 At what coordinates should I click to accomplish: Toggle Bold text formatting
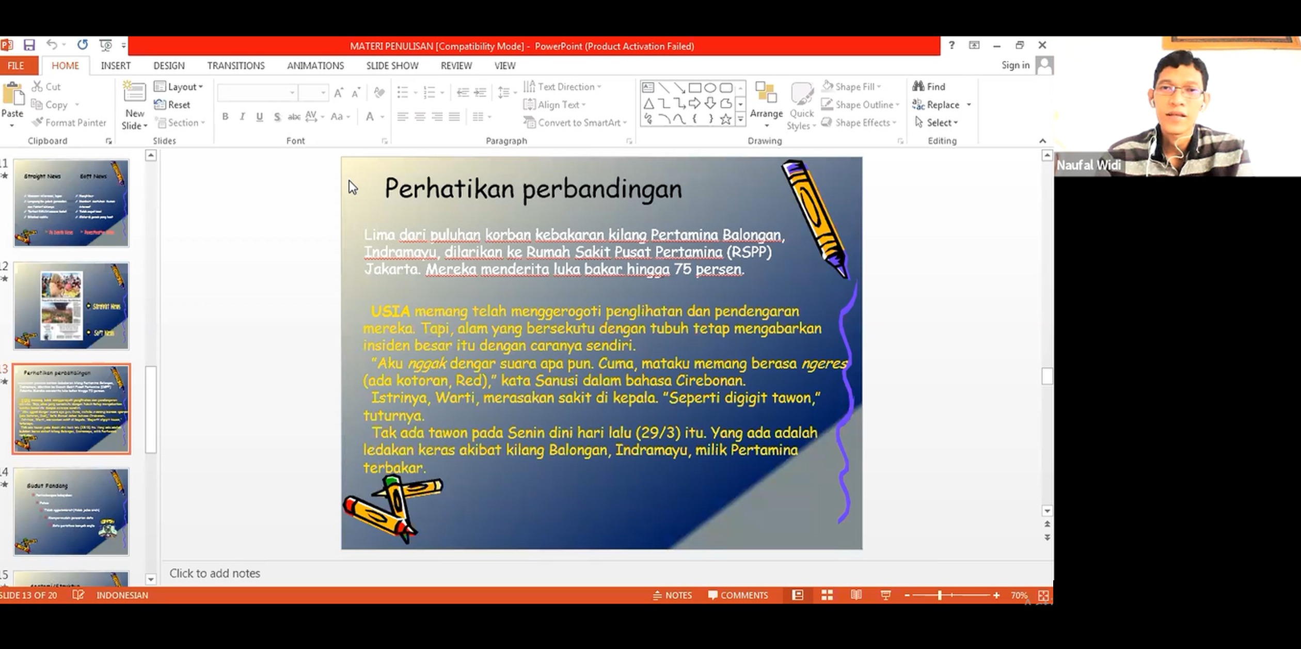tap(225, 117)
